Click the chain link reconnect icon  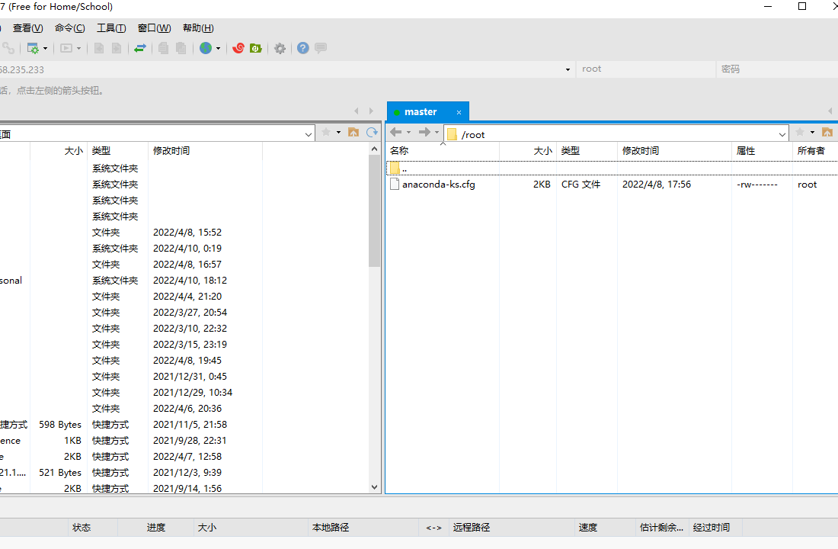pyautogui.click(x=8, y=48)
